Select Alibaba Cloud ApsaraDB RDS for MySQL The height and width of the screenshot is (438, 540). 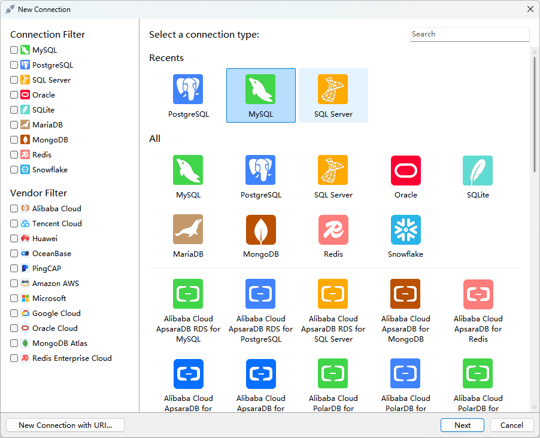click(188, 294)
